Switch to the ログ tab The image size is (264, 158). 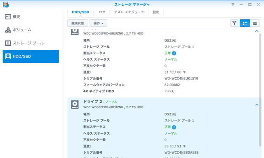click(x=102, y=12)
